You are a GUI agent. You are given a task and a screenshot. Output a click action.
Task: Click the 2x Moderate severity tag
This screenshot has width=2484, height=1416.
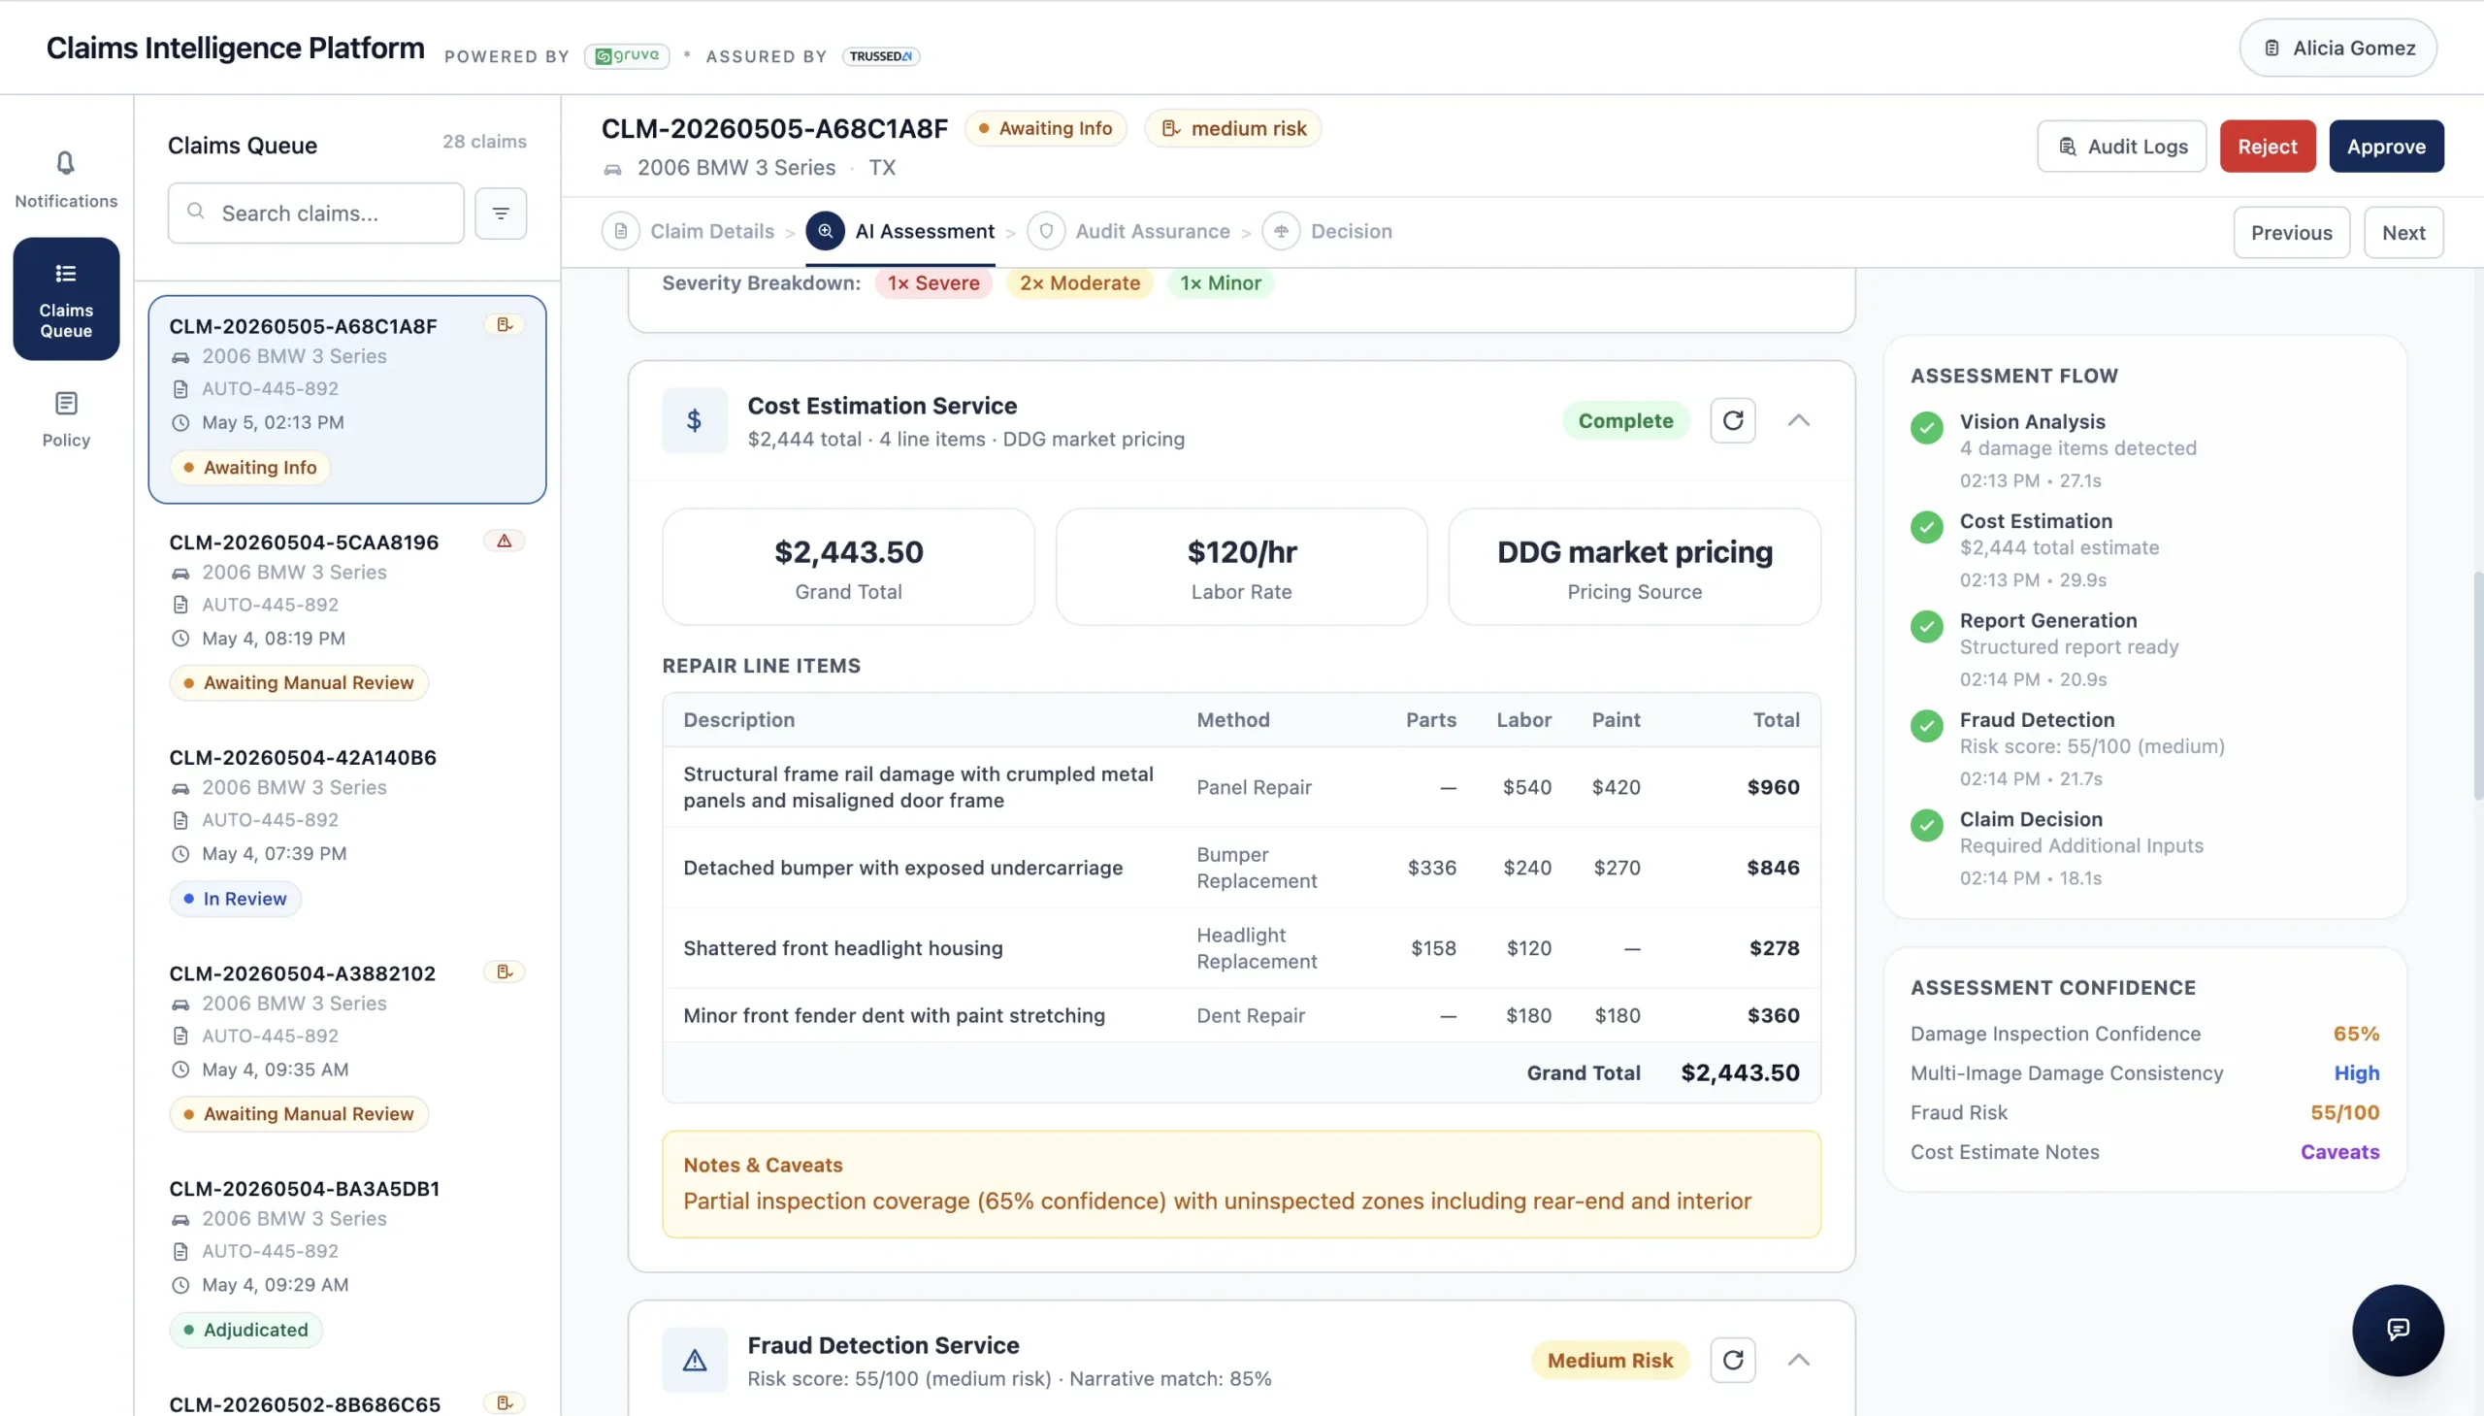[1079, 283]
